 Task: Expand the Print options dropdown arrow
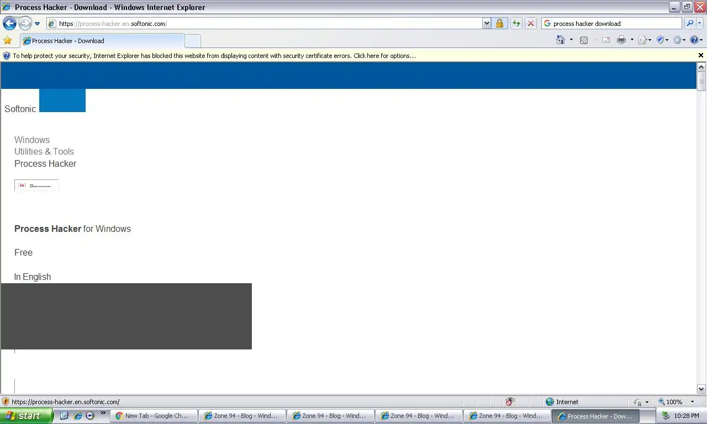pos(632,40)
